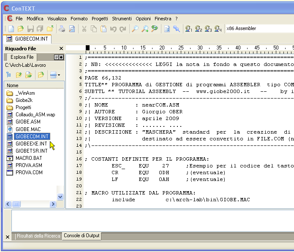294x252 pixels.
Task: Click the folder tree icon in file panel
Action: (x=8, y=75)
